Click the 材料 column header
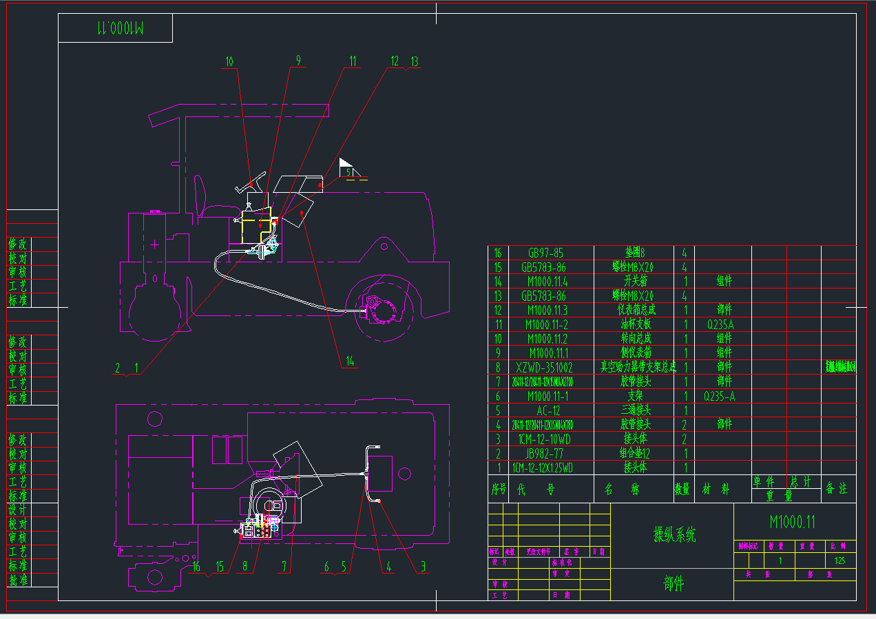This screenshot has height=619, width=876. pos(716,489)
